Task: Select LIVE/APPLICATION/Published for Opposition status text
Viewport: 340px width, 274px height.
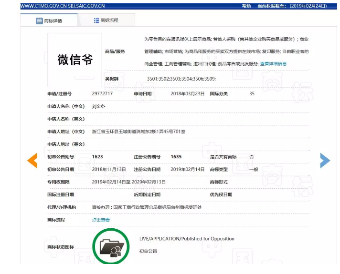Action: (x=187, y=239)
